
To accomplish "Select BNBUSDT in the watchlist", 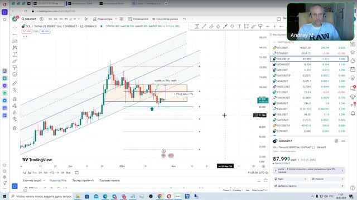I will 309,103.
